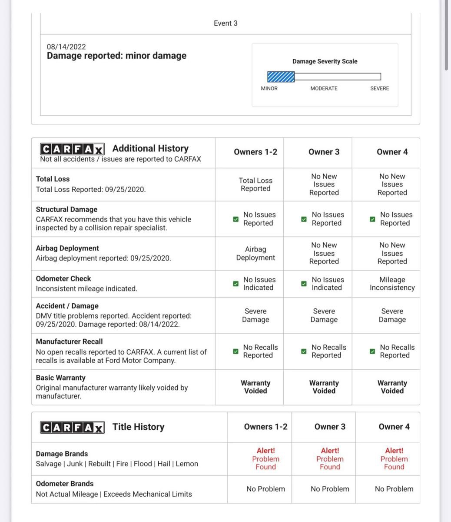The width and height of the screenshot is (451, 522).
Task: Click the blue striped minor damage severity bar
Action: pyautogui.click(x=281, y=77)
